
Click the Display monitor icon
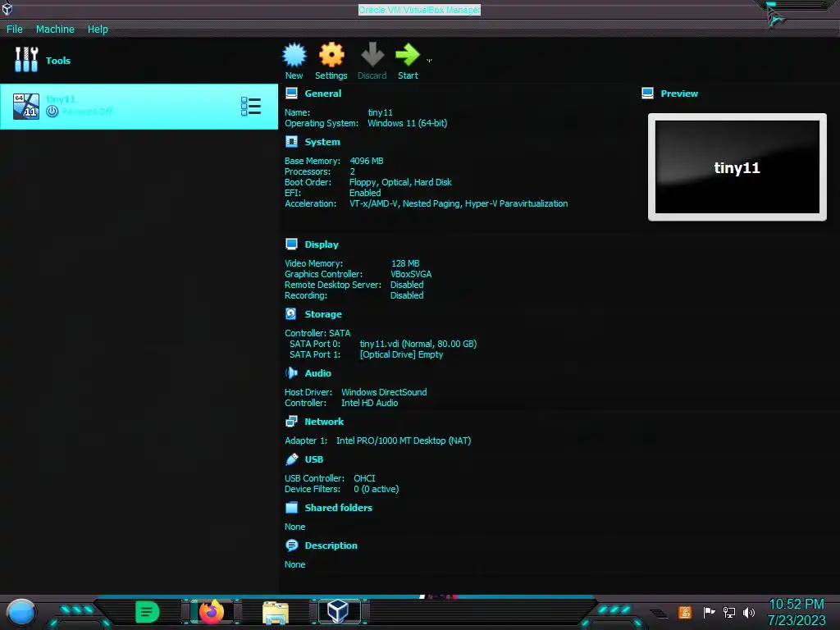pyautogui.click(x=291, y=244)
